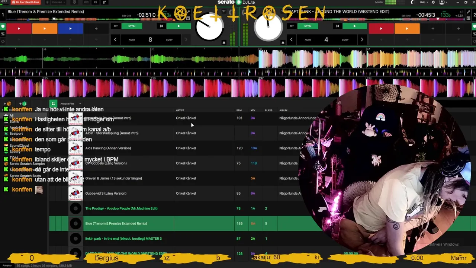This screenshot has height=268, width=476.
Task: Play the left deck track
Action: point(178,26)
